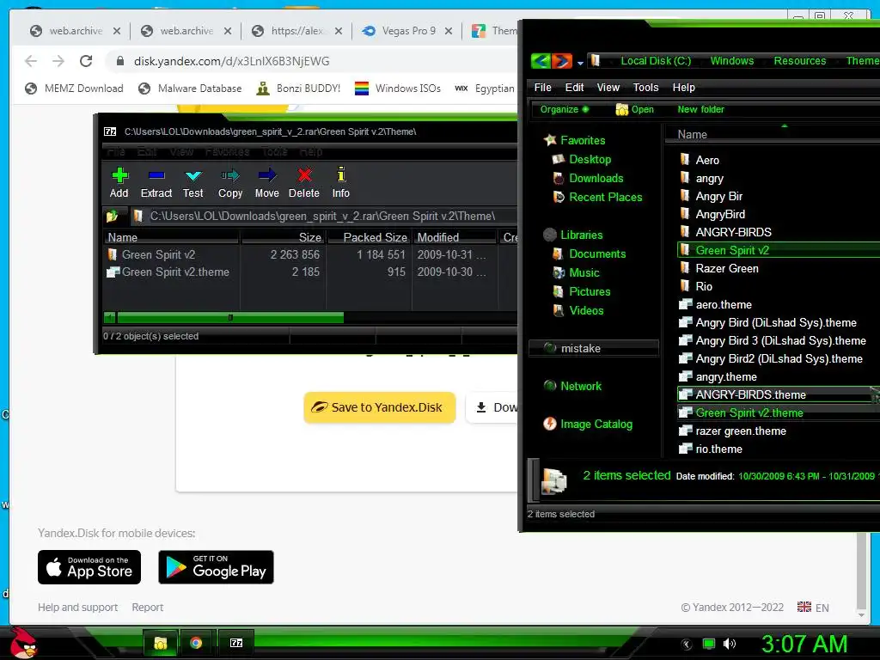
Task: Click Save to Yandex.Disk button
Action: click(379, 407)
